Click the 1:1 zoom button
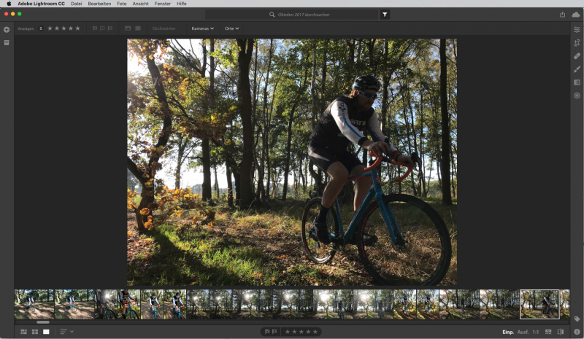The width and height of the screenshot is (584, 339). pos(536,332)
